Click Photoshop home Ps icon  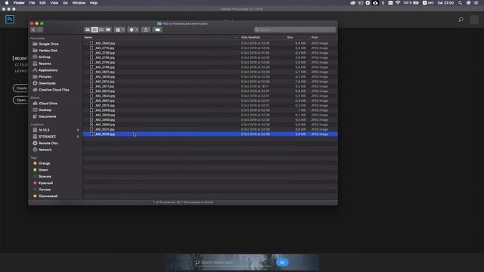[10, 20]
